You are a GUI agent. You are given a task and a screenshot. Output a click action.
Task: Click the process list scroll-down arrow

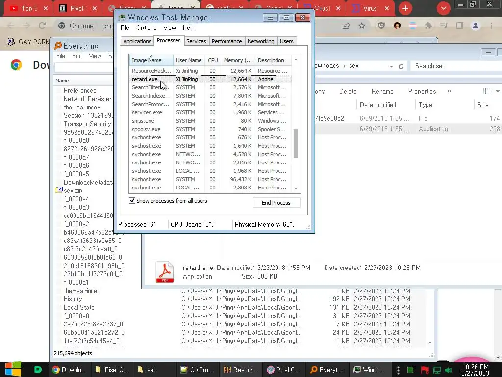(296, 188)
